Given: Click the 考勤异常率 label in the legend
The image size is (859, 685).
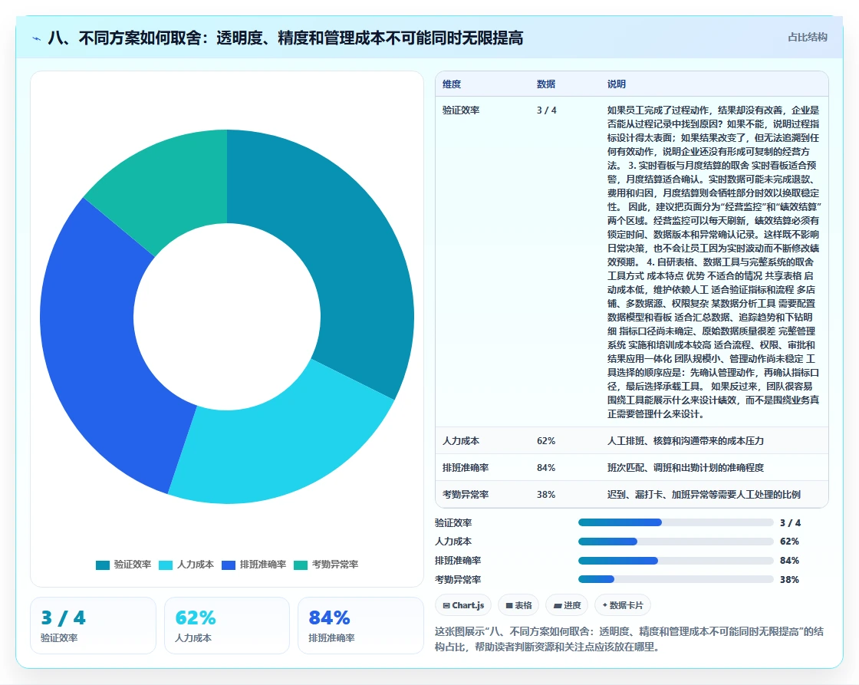Looking at the screenshot, I should click(x=335, y=565).
